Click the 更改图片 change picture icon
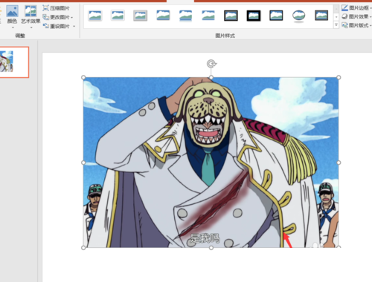 pos(45,17)
